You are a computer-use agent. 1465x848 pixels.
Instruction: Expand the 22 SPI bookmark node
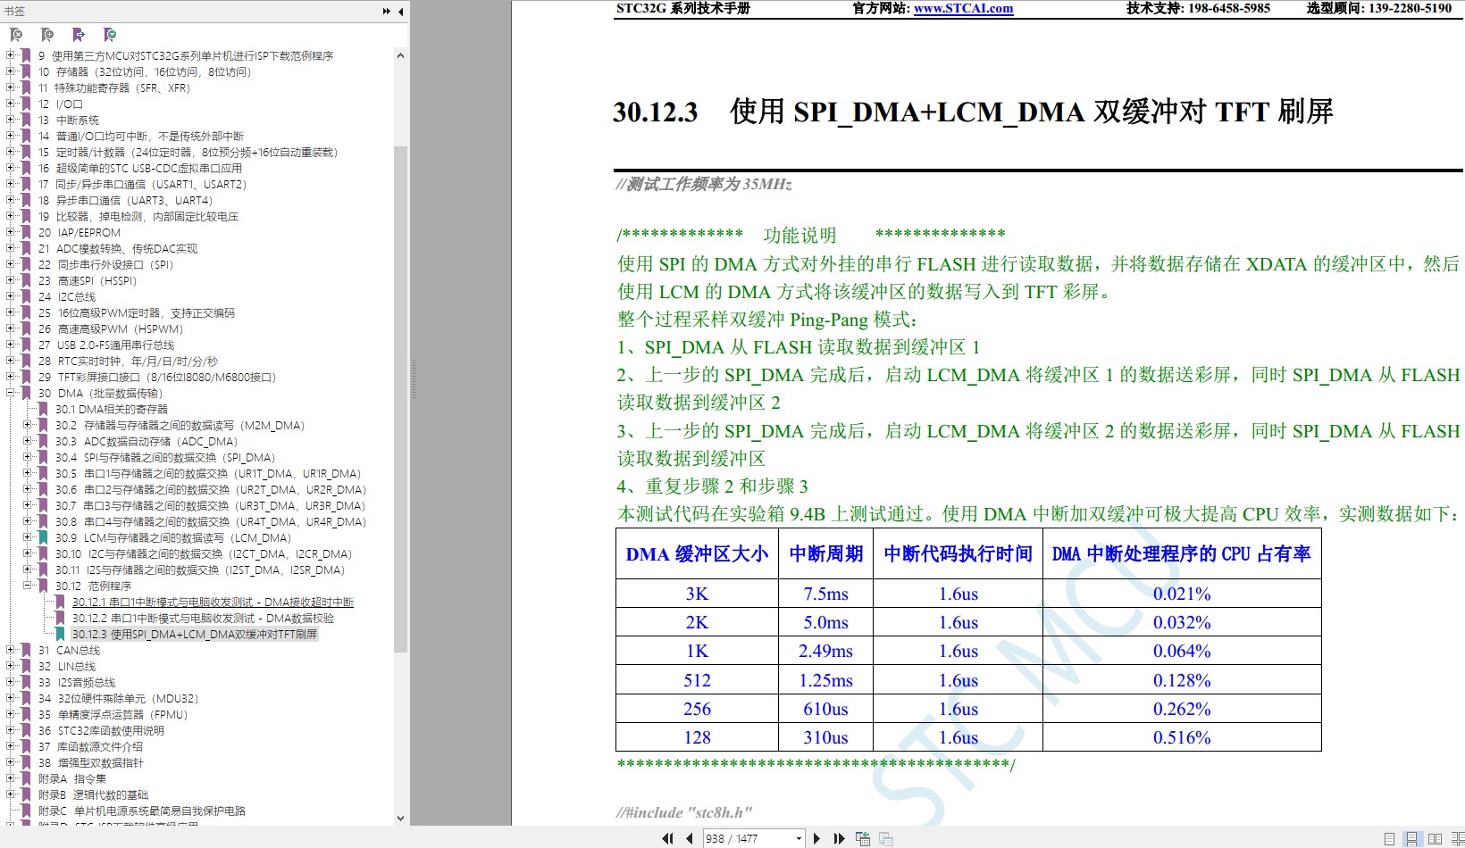pos(11,264)
